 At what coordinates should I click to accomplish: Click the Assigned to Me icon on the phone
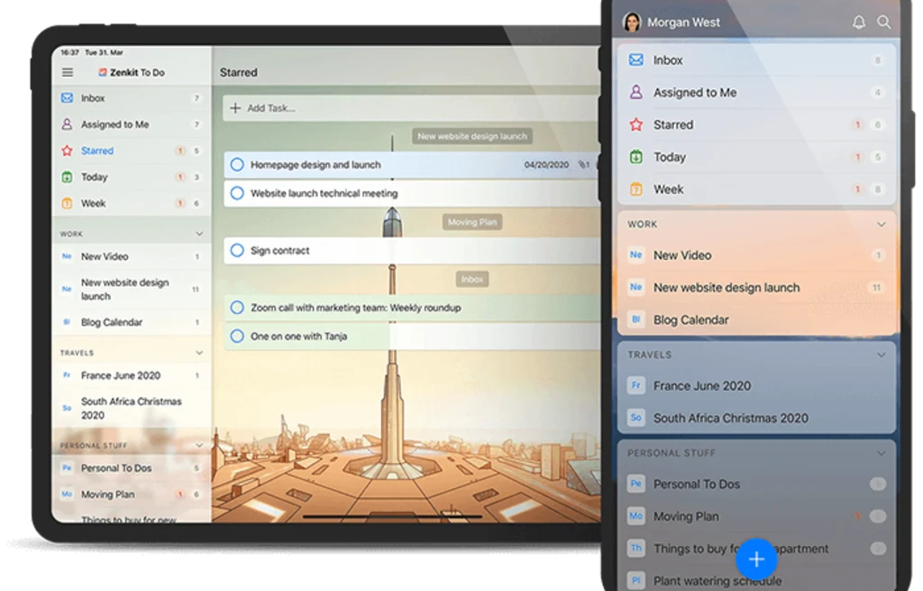pos(636,92)
